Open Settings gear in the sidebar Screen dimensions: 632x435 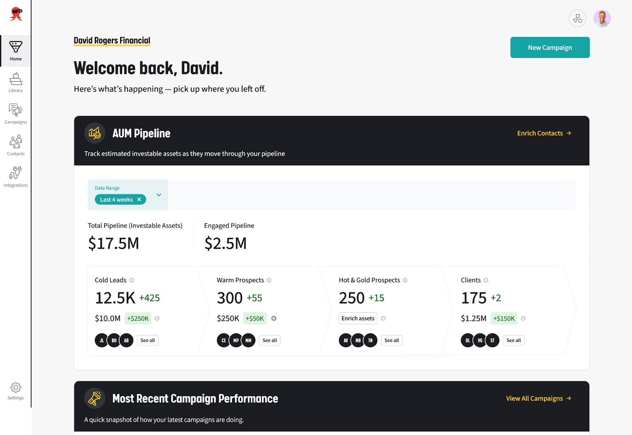coord(15,391)
